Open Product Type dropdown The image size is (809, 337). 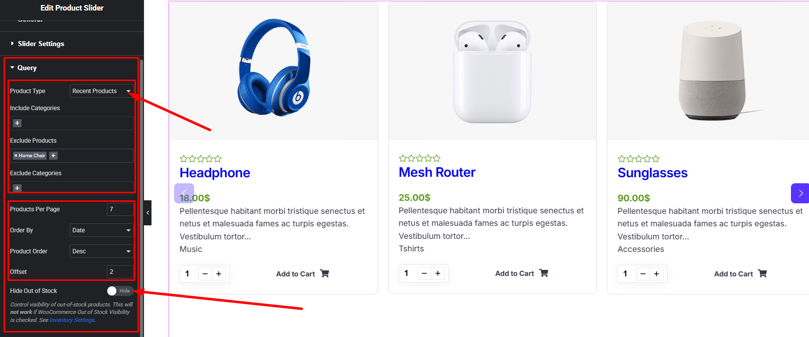(x=101, y=91)
